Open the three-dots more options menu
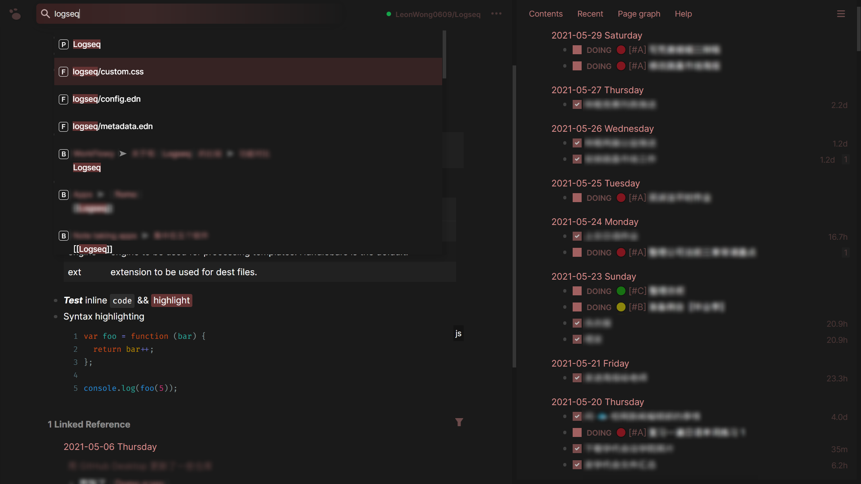Screen dimensions: 861x484 point(496,14)
